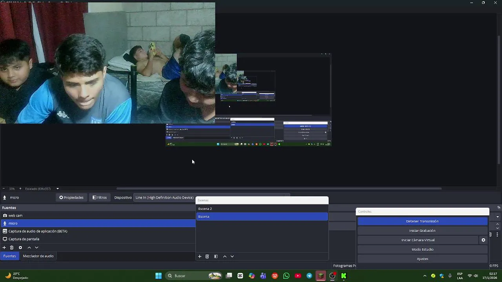Remove scene using Escenas trash icon
The height and width of the screenshot is (282, 502).
point(207,257)
